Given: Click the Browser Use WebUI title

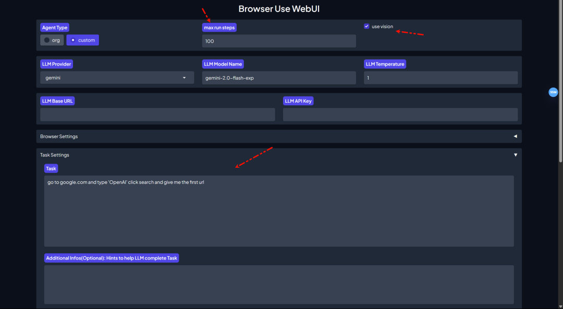Looking at the screenshot, I should pos(279,9).
